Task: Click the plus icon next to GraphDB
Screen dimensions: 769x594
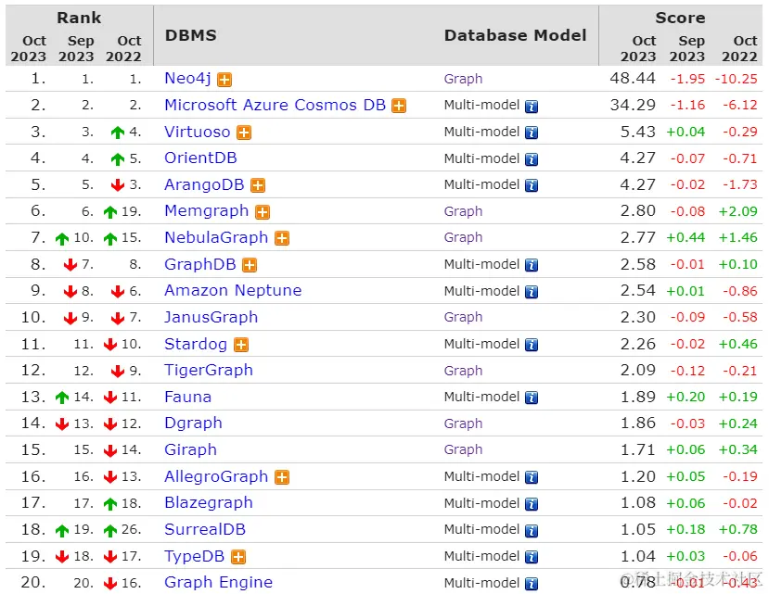Action: (250, 265)
